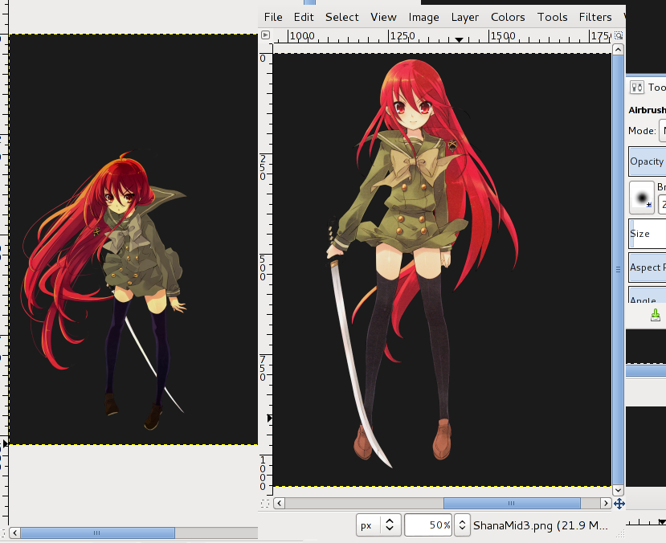This screenshot has height=543, width=666.
Task: Open the 50% zoom level dropdown
Action: (x=462, y=525)
